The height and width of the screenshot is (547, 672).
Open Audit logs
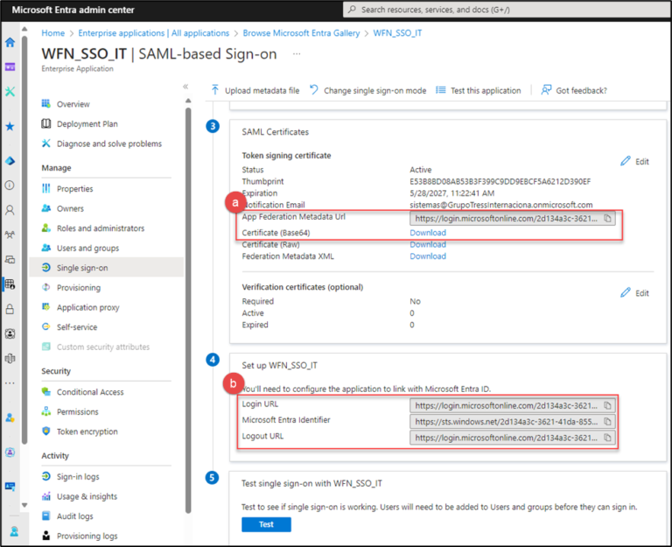(x=75, y=516)
